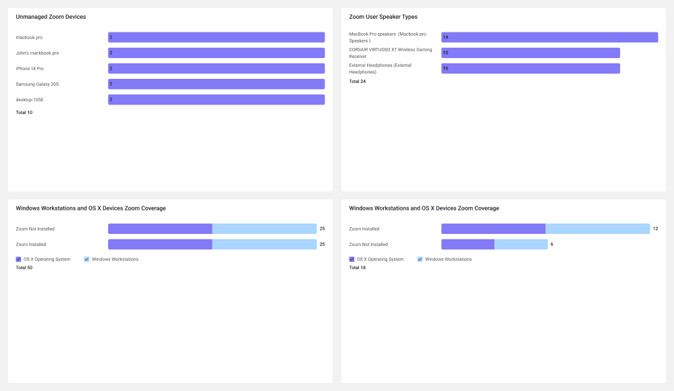Select the Samsung Galaxy 20S bar
The height and width of the screenshot is (391, 674).
(x=216, y=84)
